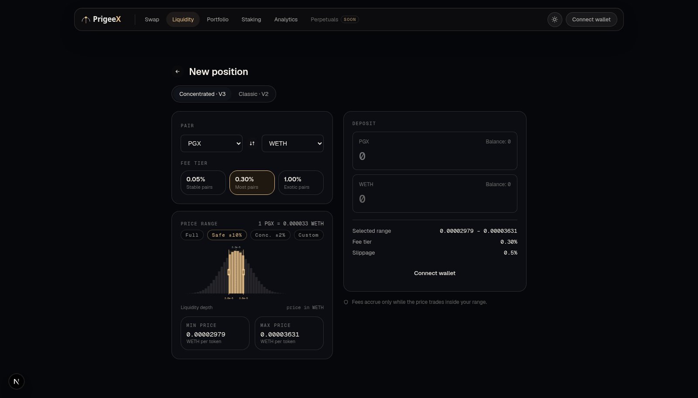Go back using the arrow beside New position
This screenshot has height=398, width=698.
178,71
